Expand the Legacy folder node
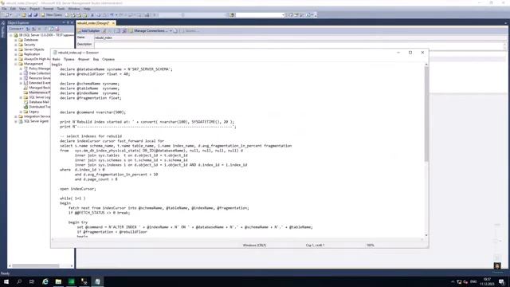This screenshot has height=287, width=510. (21, 112)
